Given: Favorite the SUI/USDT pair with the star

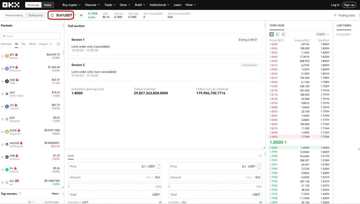Looking at the screenshot, I should (x=81, y=15).
